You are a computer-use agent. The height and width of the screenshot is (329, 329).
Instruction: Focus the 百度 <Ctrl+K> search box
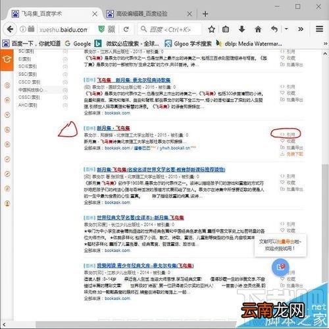pyautogui.click(x=170, y=30)
